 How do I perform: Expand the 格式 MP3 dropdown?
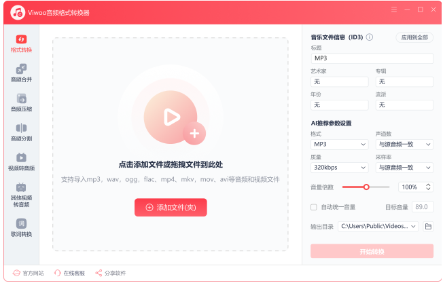click(x=339, y=145)
